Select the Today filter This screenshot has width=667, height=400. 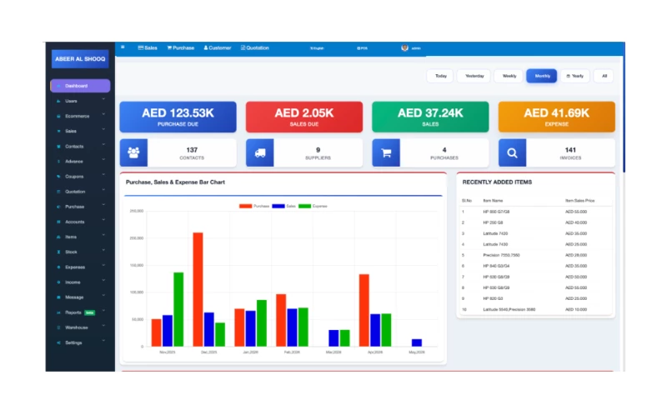[x=441, y=76]
